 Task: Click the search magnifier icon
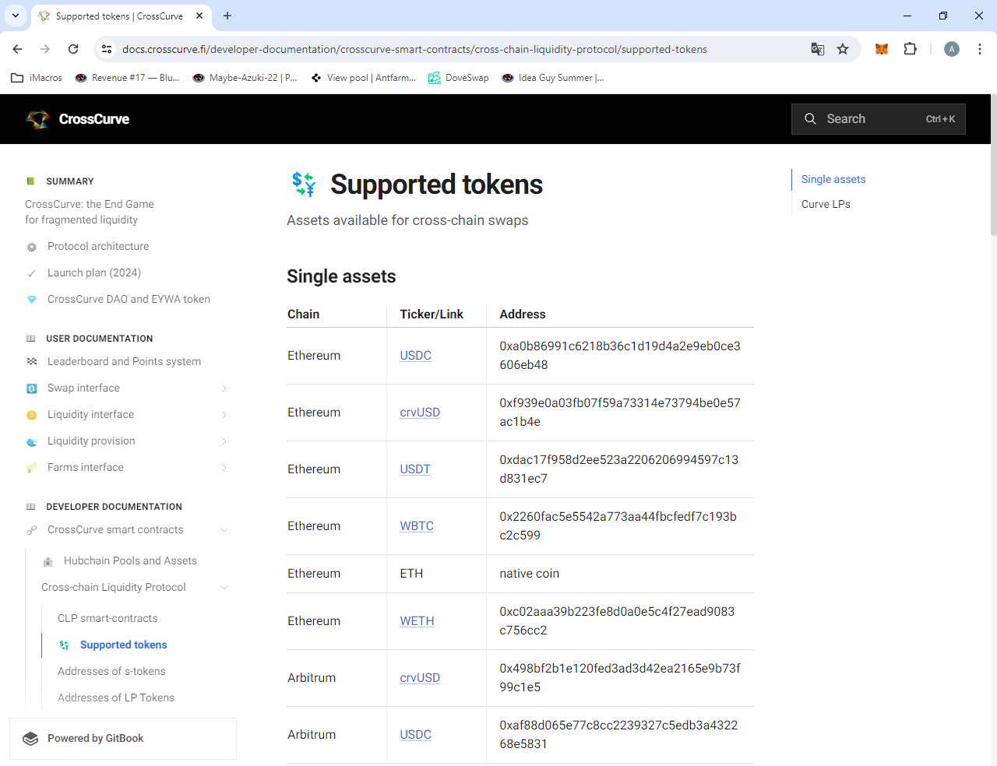(x=810, y=119)
